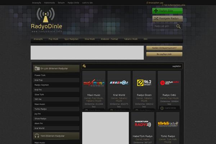Click the Türkü Radyo card title
Screen dimensions: 216x144
(168, 136)
